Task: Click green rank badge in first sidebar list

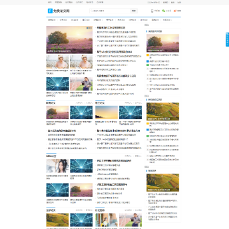Action: point(148,65)
